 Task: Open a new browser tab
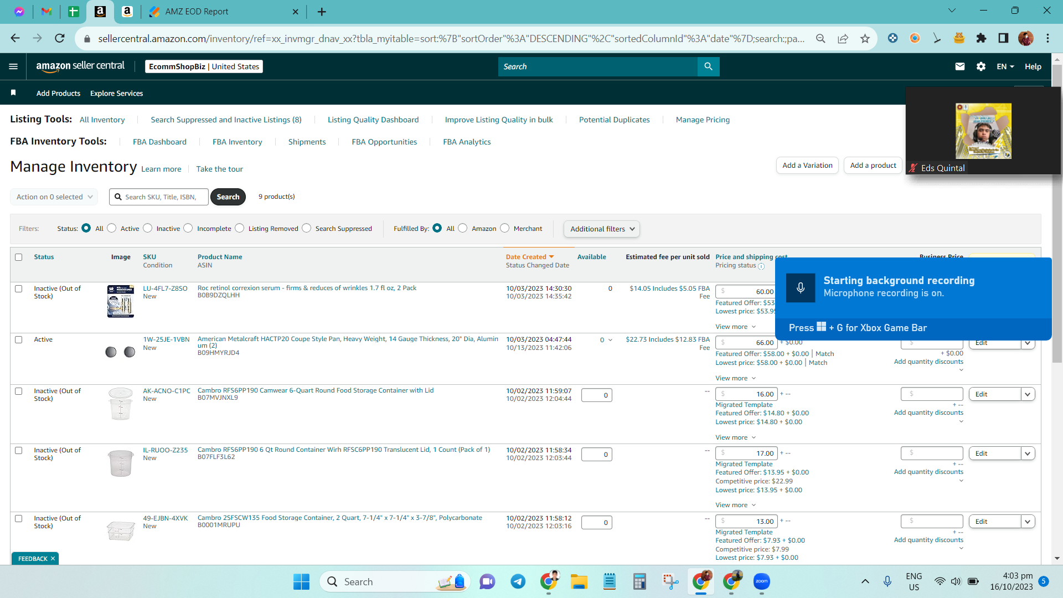(x=322, y=12)
